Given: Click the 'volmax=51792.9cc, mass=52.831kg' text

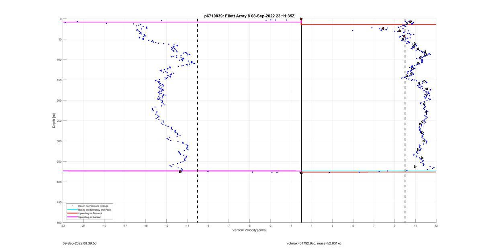Looking at the screenshot, I should pos(314,243).
